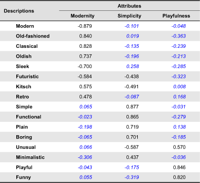Click the Classical Modernity value 0.828
The height and width of the screenshot is (183, 200).
(85, 46)
